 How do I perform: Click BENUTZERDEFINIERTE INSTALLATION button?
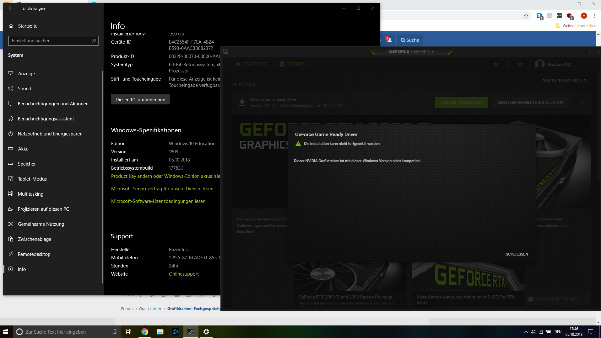[x=530, y=103]
